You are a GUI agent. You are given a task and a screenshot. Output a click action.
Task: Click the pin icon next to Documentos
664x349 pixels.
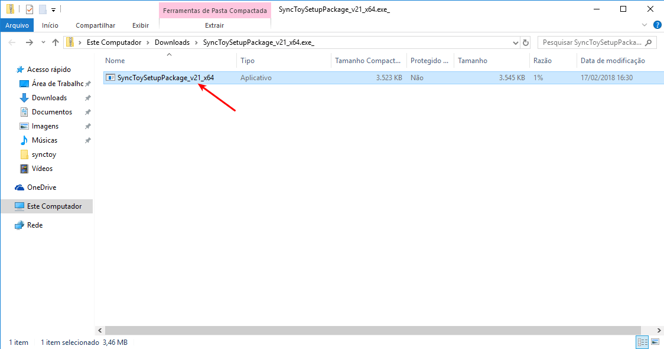click(87, 113)
